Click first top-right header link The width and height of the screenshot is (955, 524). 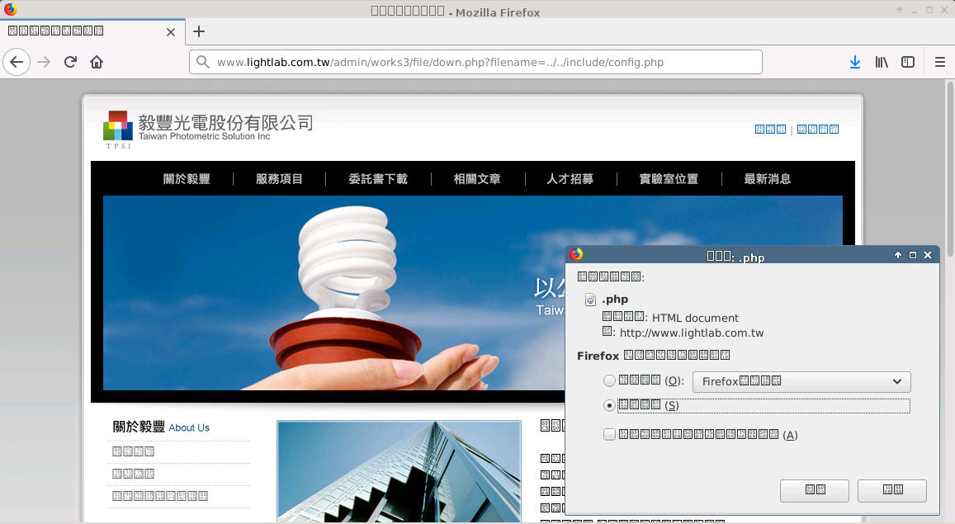[770, 129]
